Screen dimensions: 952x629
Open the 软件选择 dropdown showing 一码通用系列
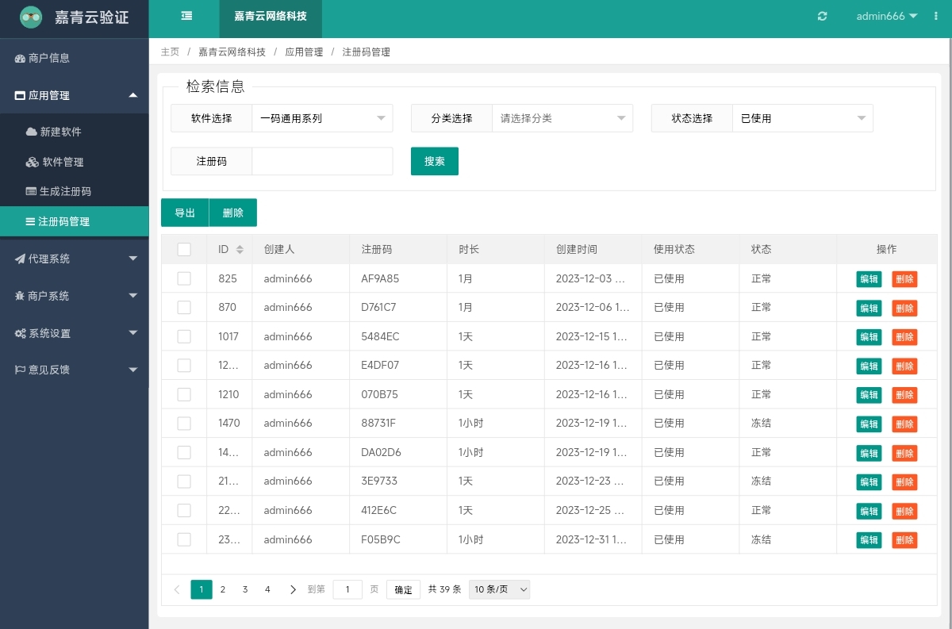tap(322, 118)
